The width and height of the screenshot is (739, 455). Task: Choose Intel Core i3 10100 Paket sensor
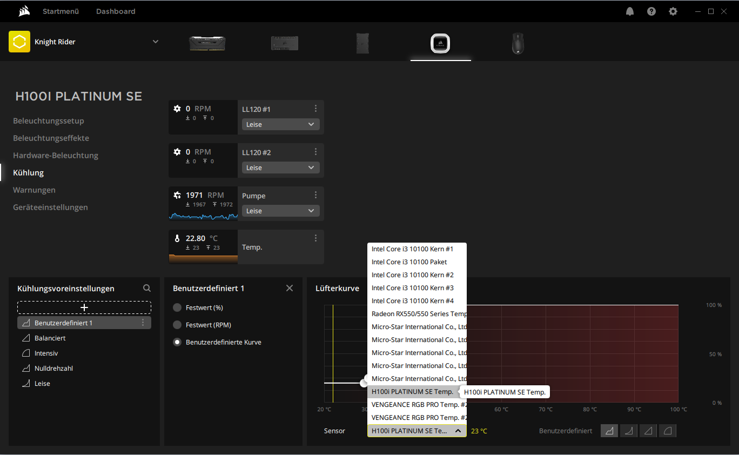(x=417, y=262)
